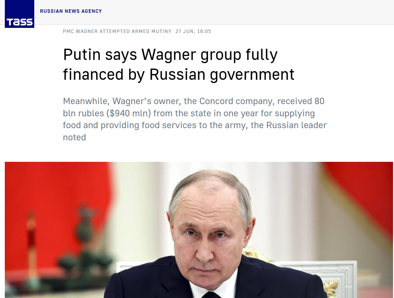This screenshot has width=394, height=298.
Task: Open the Russian News Agency header link
Action: coord(71,11)
